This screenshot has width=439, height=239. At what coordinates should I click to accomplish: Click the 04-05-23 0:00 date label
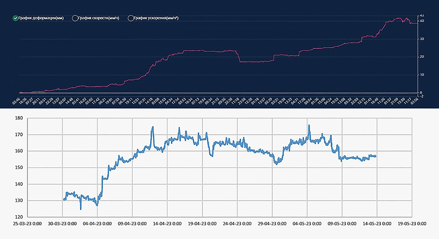pyautogui.click(x=307, y=224)
